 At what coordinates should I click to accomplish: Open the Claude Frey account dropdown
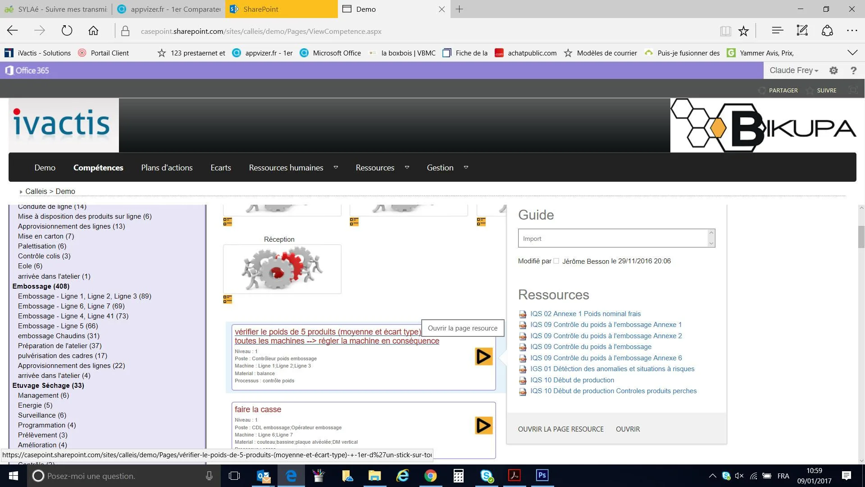point(793,70)
